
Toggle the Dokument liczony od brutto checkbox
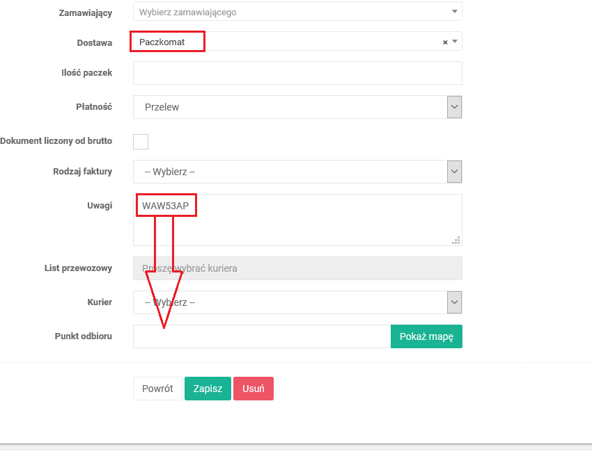[141, 141]
